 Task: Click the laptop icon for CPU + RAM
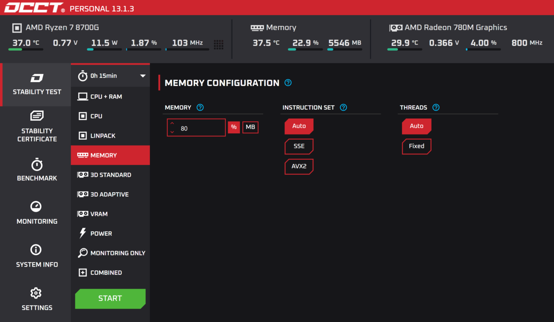click(83, 97)
